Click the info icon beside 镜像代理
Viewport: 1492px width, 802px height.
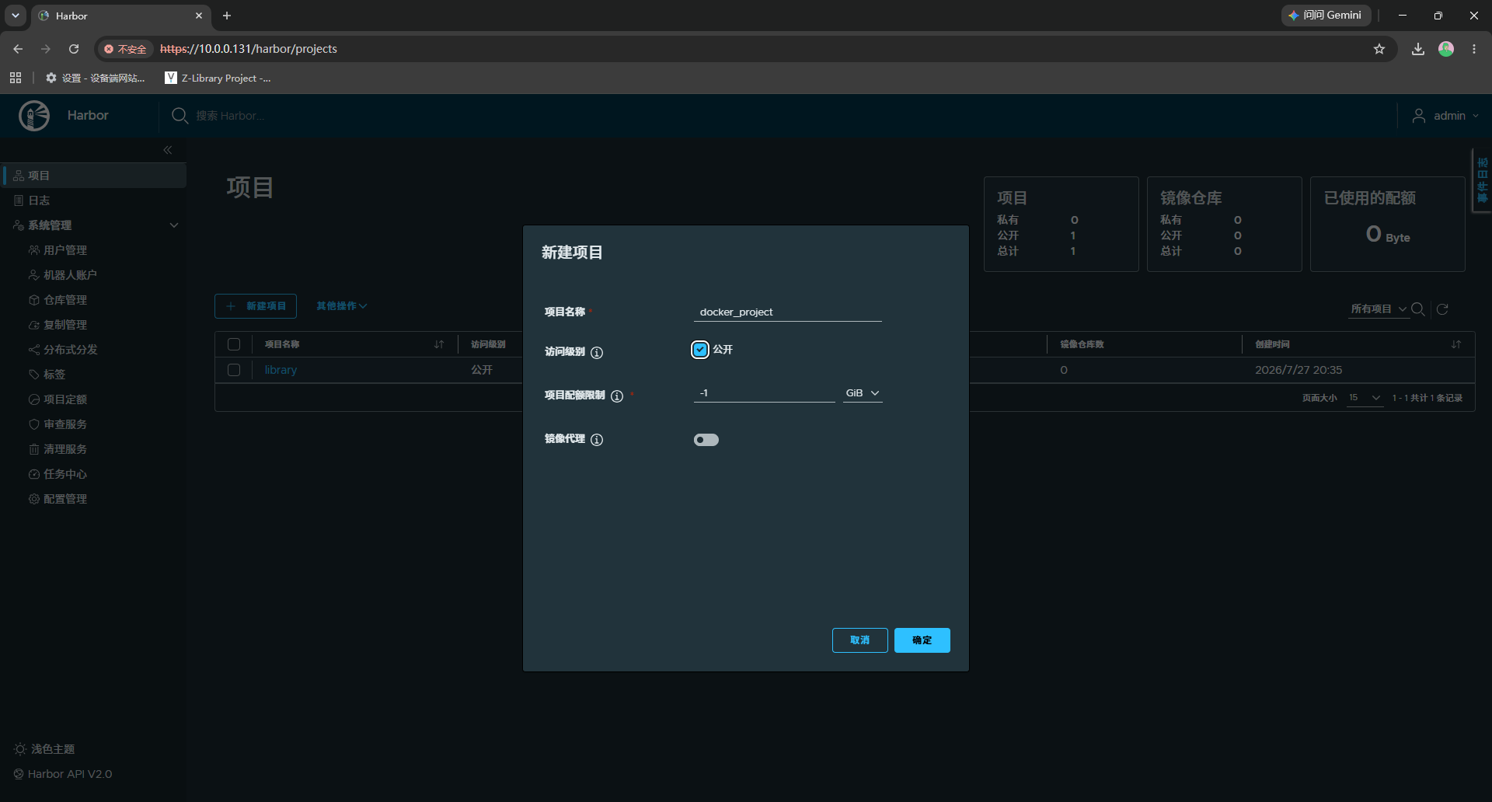click(x=597, y=439)
